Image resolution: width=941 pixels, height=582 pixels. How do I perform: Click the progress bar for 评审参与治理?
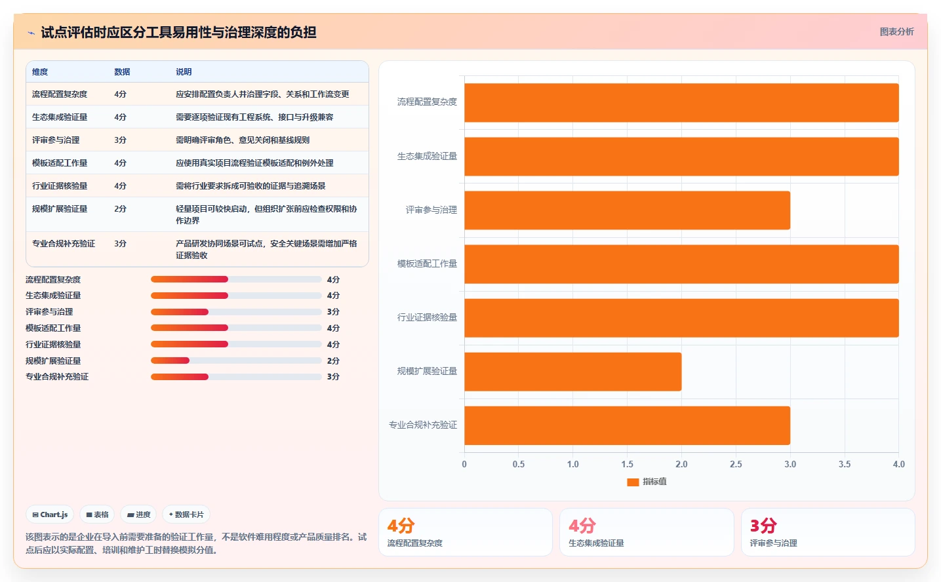(236, 312)
